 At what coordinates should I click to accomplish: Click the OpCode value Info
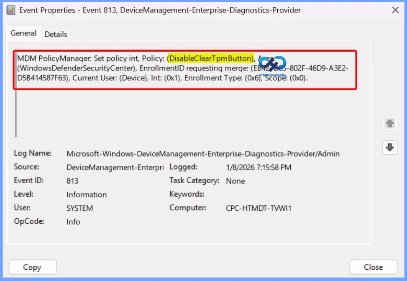point(73,222)
